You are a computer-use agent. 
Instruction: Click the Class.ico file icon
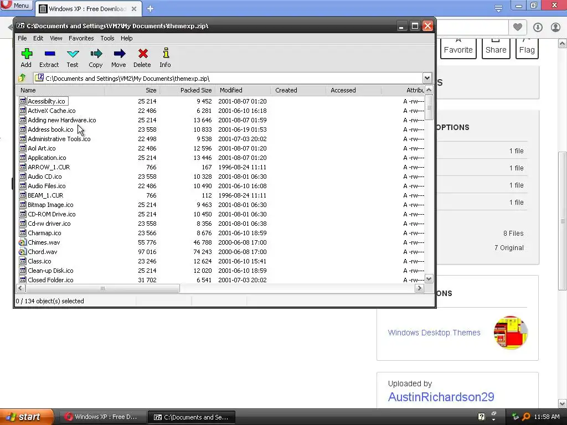coord(22,261)
